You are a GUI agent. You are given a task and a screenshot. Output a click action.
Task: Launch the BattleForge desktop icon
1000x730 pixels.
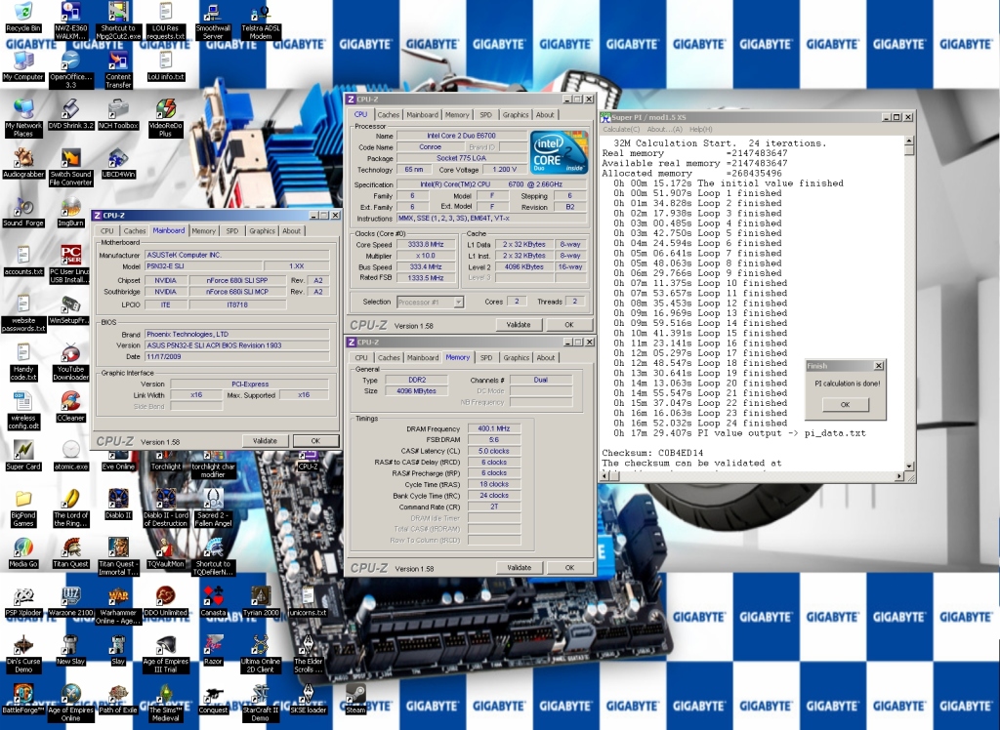tap(23, 700)
